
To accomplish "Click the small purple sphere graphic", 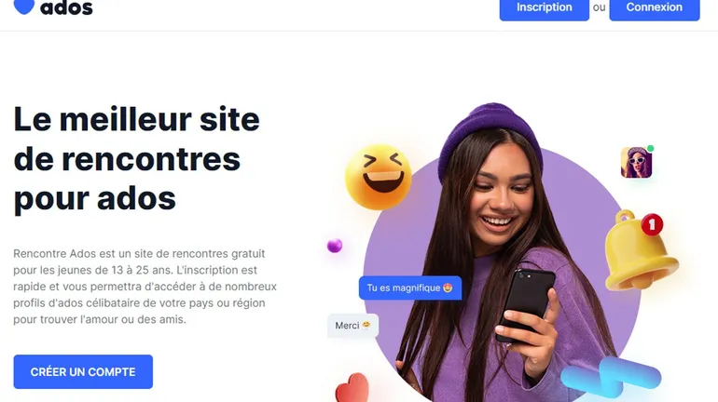I will [335, 246].
